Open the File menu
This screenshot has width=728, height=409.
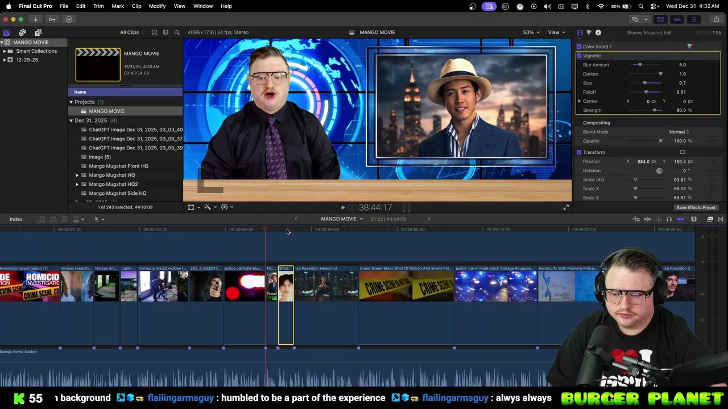[x=64, y=6]
